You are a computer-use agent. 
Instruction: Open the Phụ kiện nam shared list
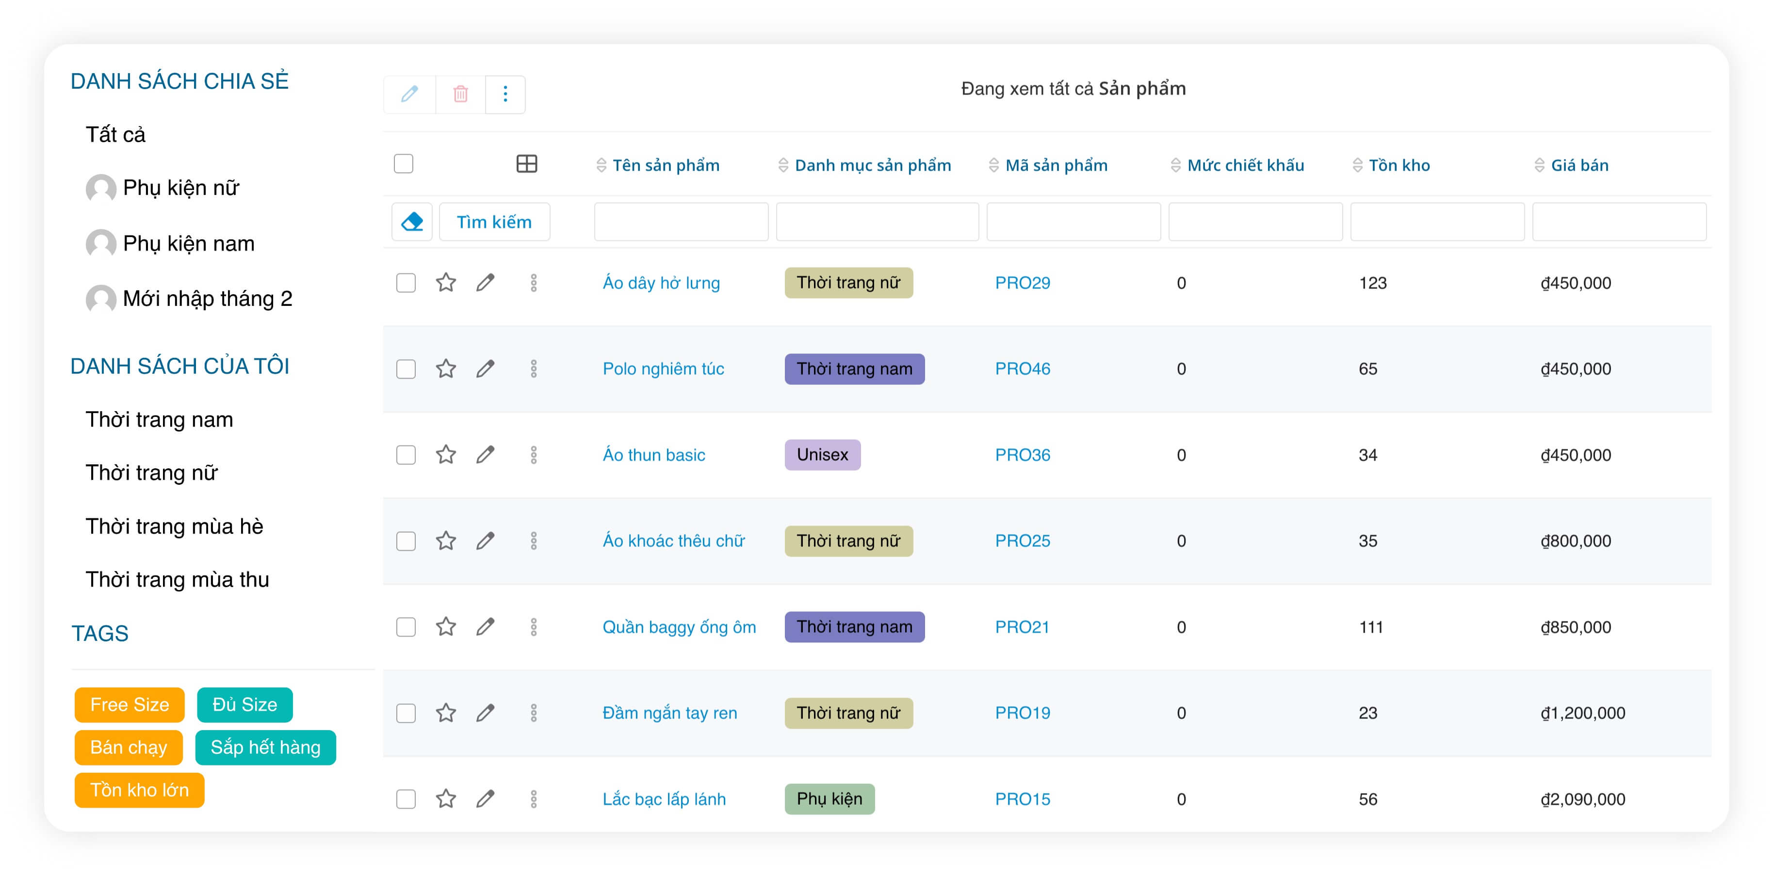pyautogui.click(x=170, y=243)
